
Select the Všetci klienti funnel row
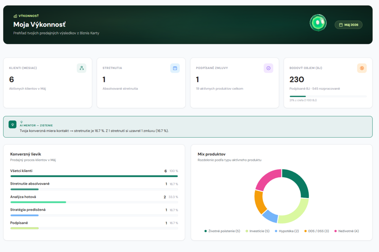[x=94, y=174]
